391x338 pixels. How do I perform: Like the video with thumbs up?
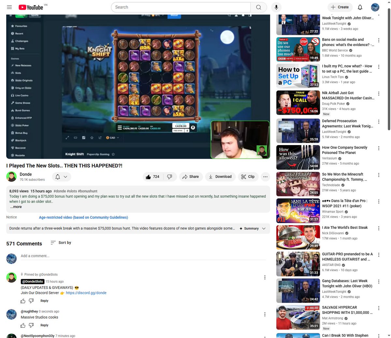click(153, 177)
